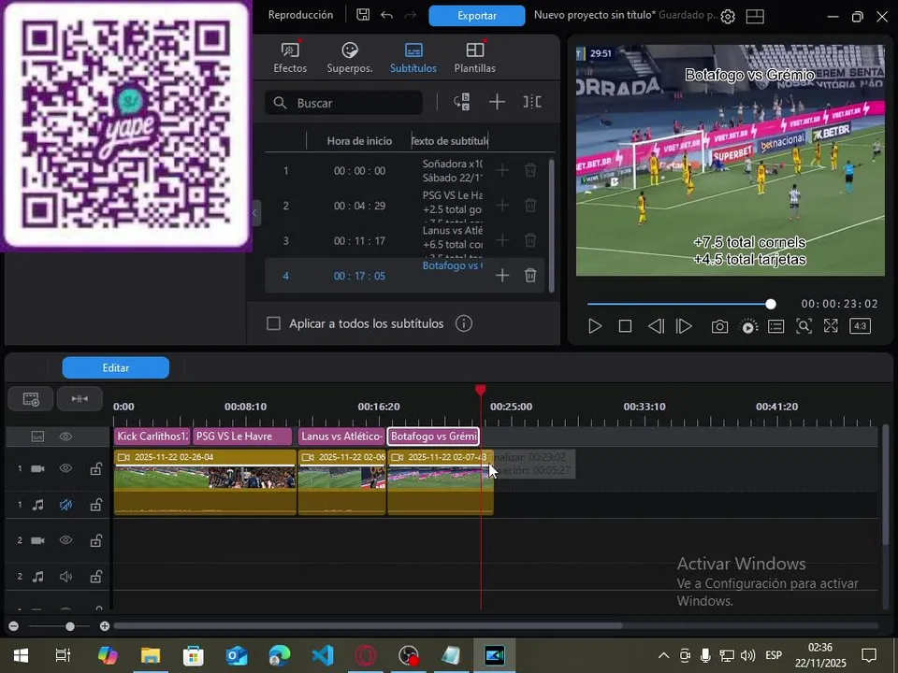The image size is (898, 673).
Task: Click the Exportar button
Action: point(476,16)
